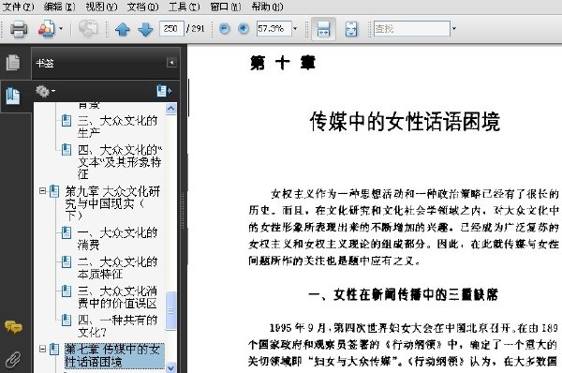562x373 pixels.
Task: Click bookmarks scrollbar up arrow
Action: point(171,109)
